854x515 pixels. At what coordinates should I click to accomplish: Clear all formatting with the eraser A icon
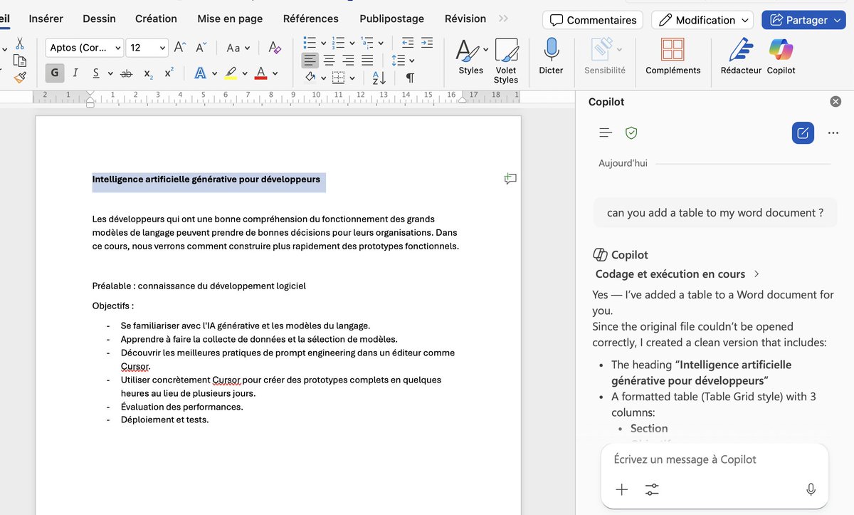(x=275, y=48)
